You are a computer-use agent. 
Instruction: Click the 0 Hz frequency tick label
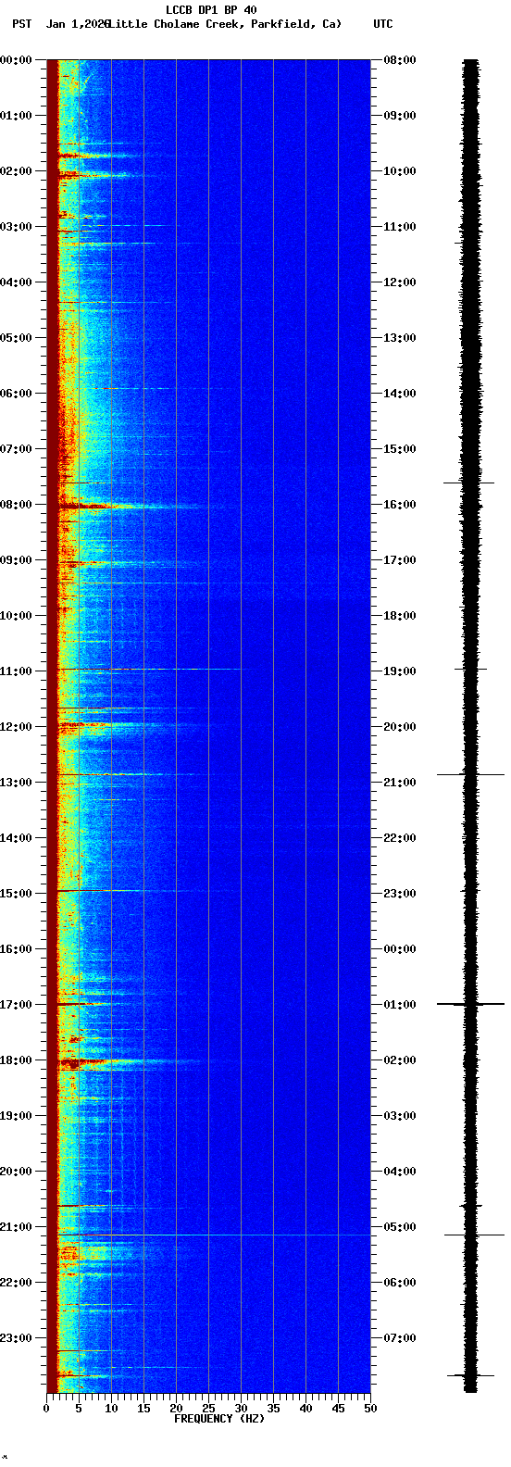pyautogui.click(x=46, y=1409)
